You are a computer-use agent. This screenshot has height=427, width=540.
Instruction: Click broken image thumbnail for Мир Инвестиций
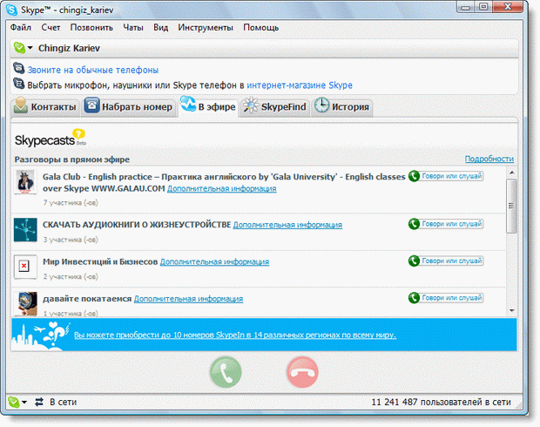click(x=25, y=267)
